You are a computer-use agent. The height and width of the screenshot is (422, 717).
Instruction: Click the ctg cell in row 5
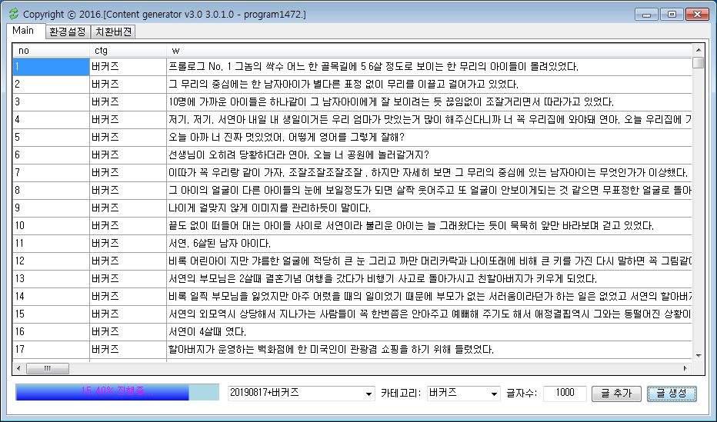pyautogui.click(x=127, y=138)
